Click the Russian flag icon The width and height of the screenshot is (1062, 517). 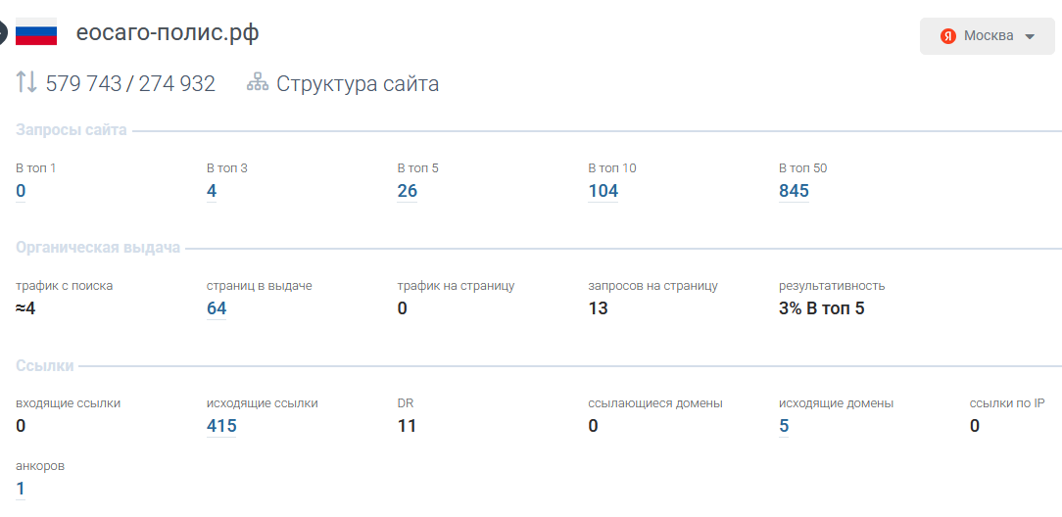tap(36, 32)
